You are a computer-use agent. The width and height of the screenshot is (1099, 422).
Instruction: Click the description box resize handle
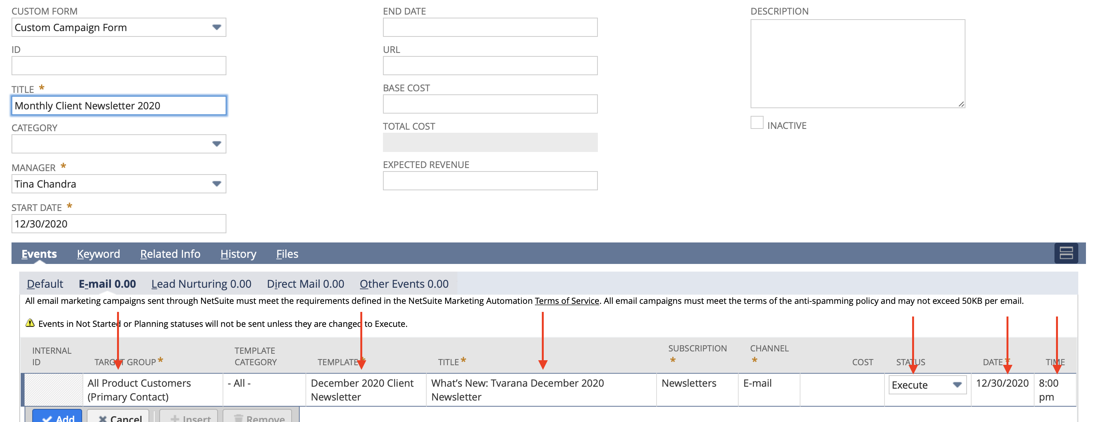(x=961, y=104)
